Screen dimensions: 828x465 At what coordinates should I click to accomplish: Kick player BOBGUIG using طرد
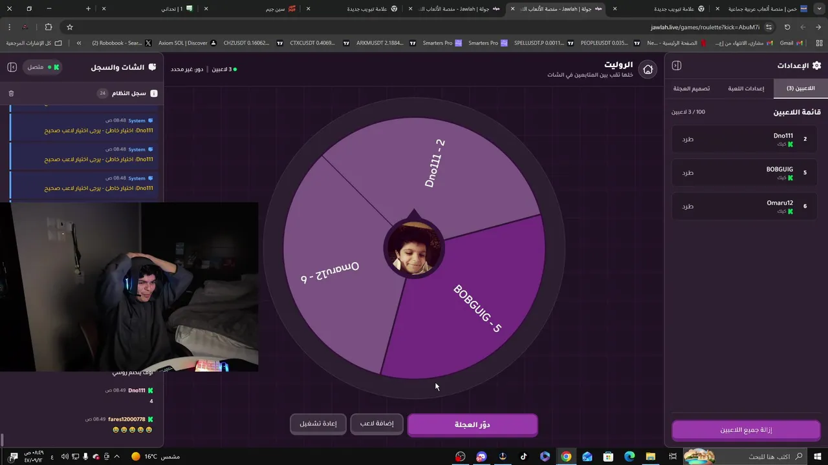688,172
